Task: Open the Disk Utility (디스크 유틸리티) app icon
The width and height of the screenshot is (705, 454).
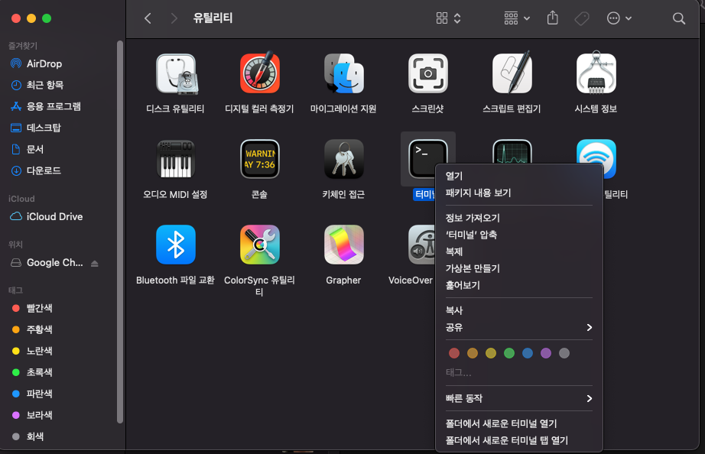Action: click(x=176, y=74)
